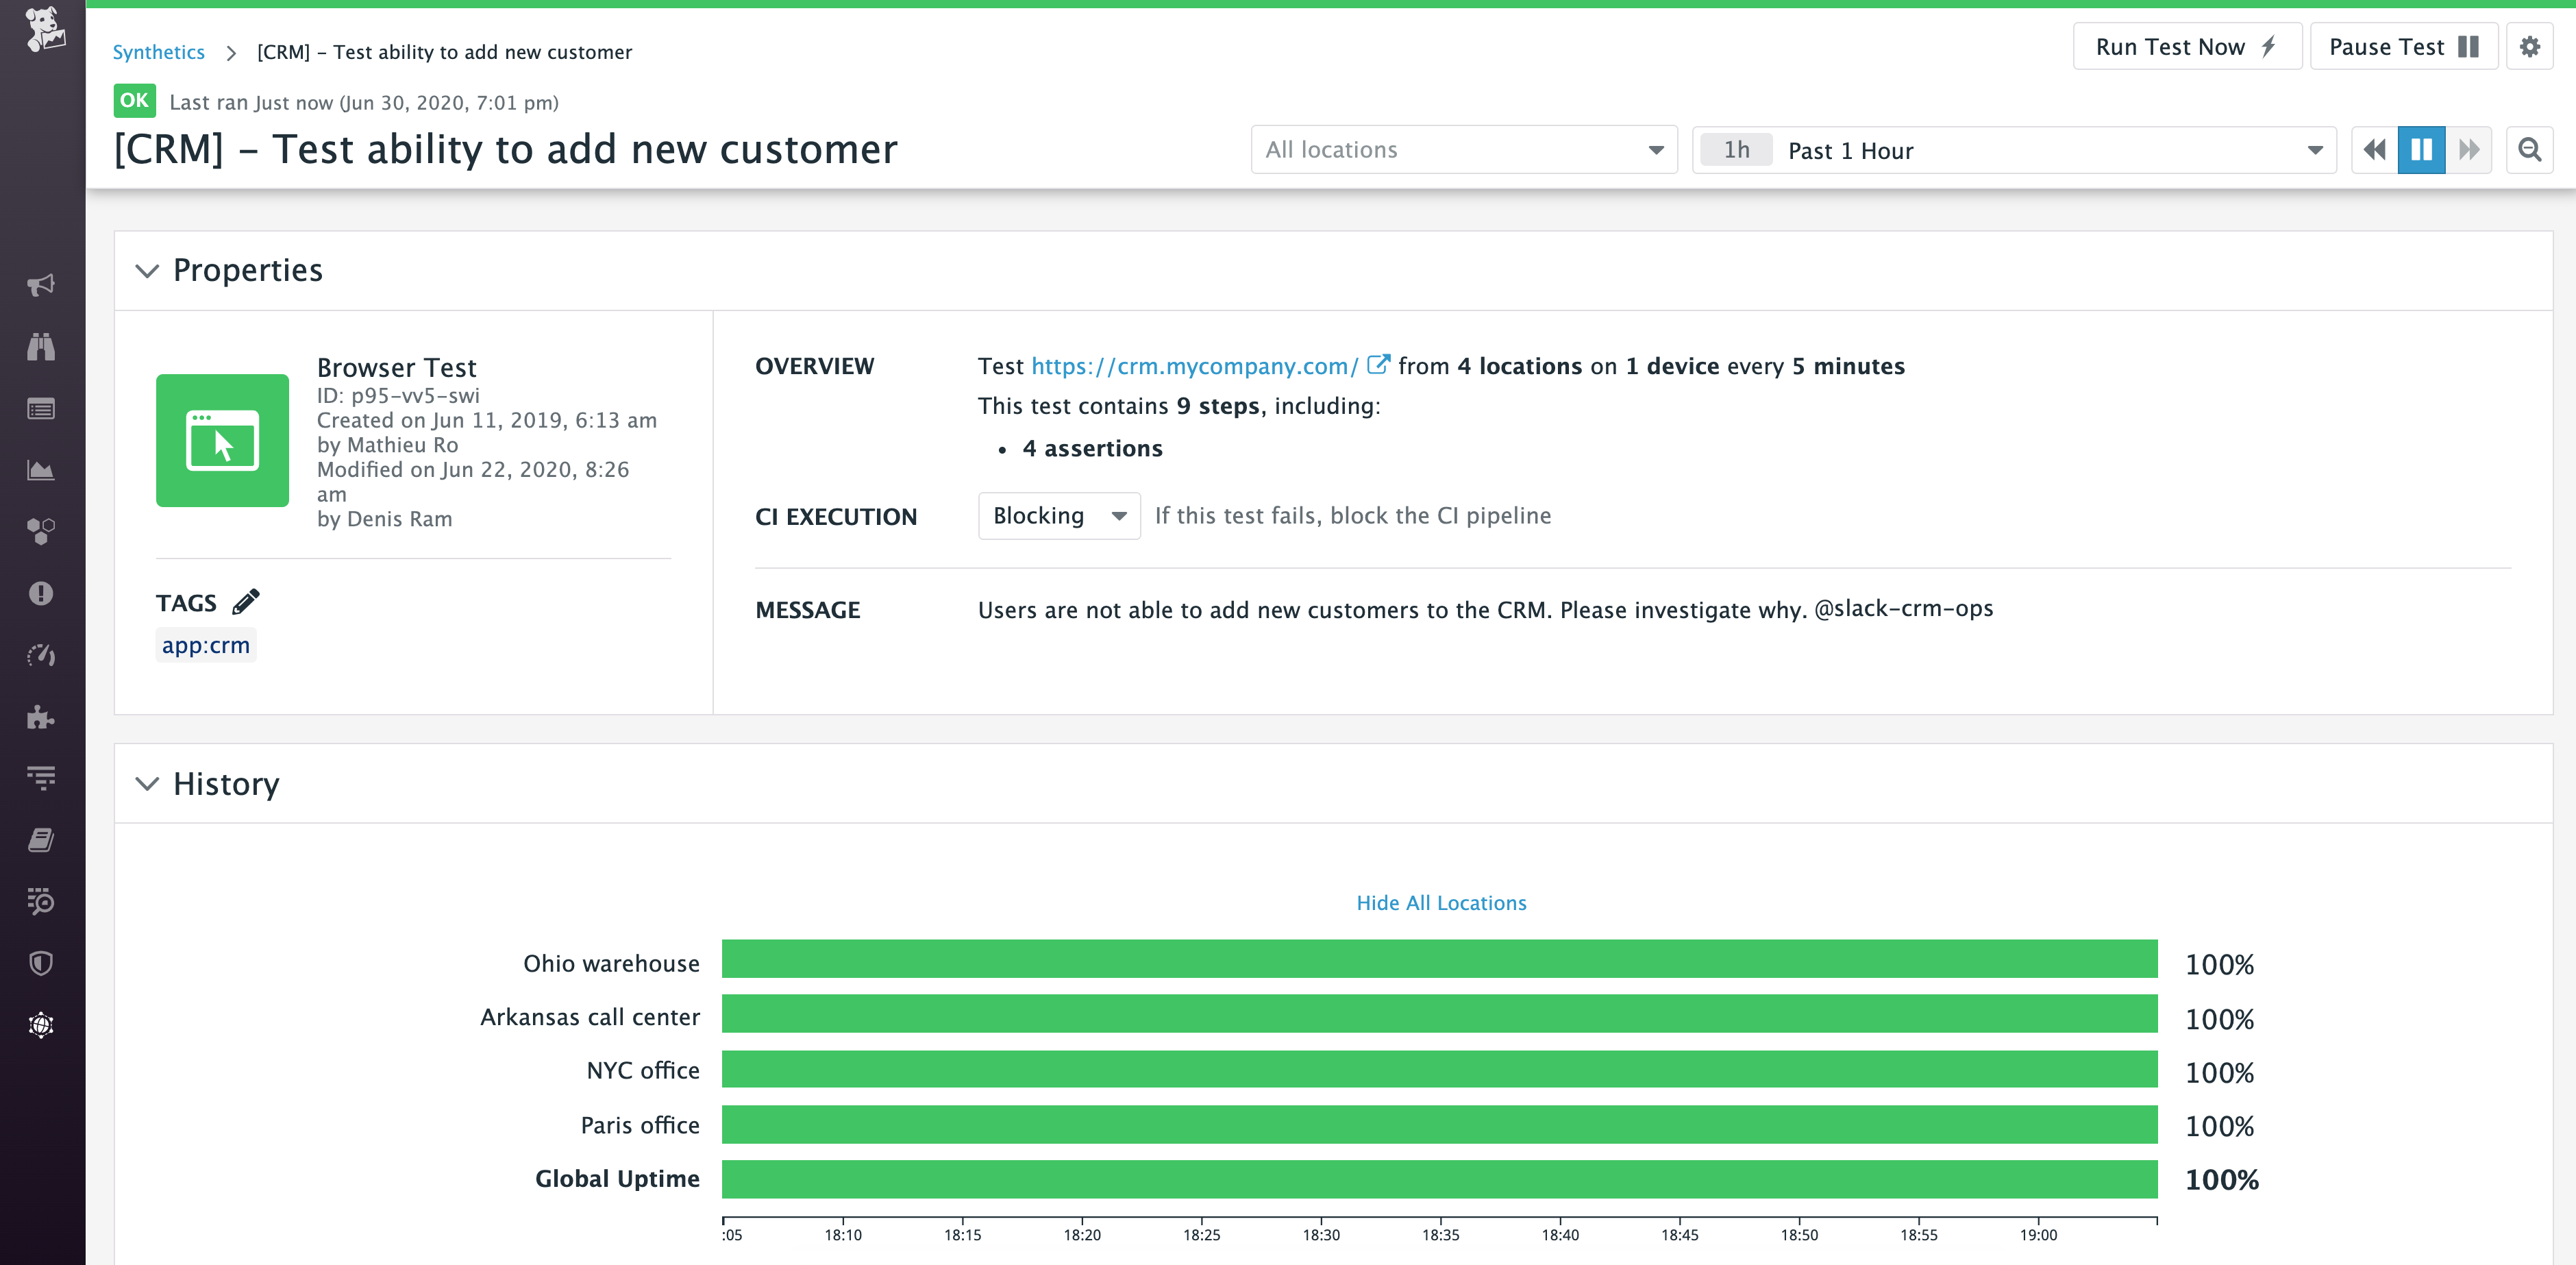Open the test settings gear icon
The image size is (2576, 1265).
2530,46
